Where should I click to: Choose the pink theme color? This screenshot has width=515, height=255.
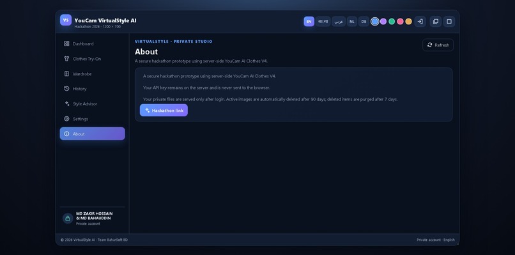(x=400, y=21)
